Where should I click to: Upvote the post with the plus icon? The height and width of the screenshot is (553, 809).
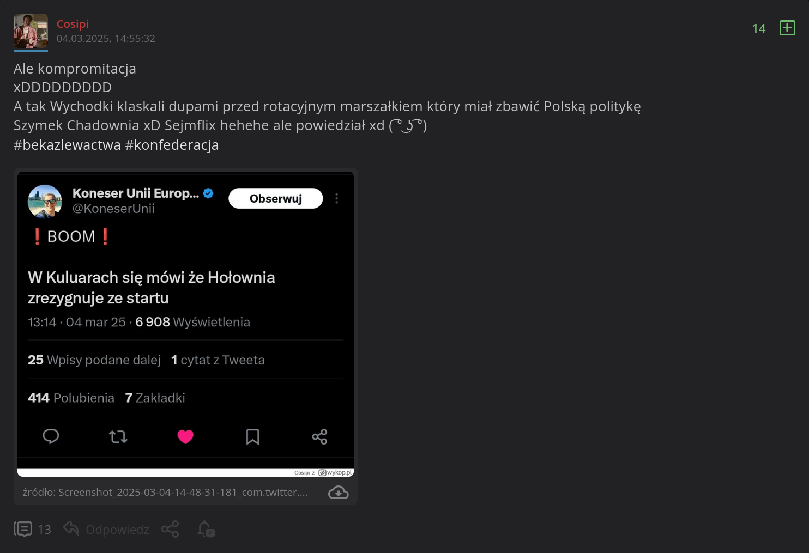point(787,28)
